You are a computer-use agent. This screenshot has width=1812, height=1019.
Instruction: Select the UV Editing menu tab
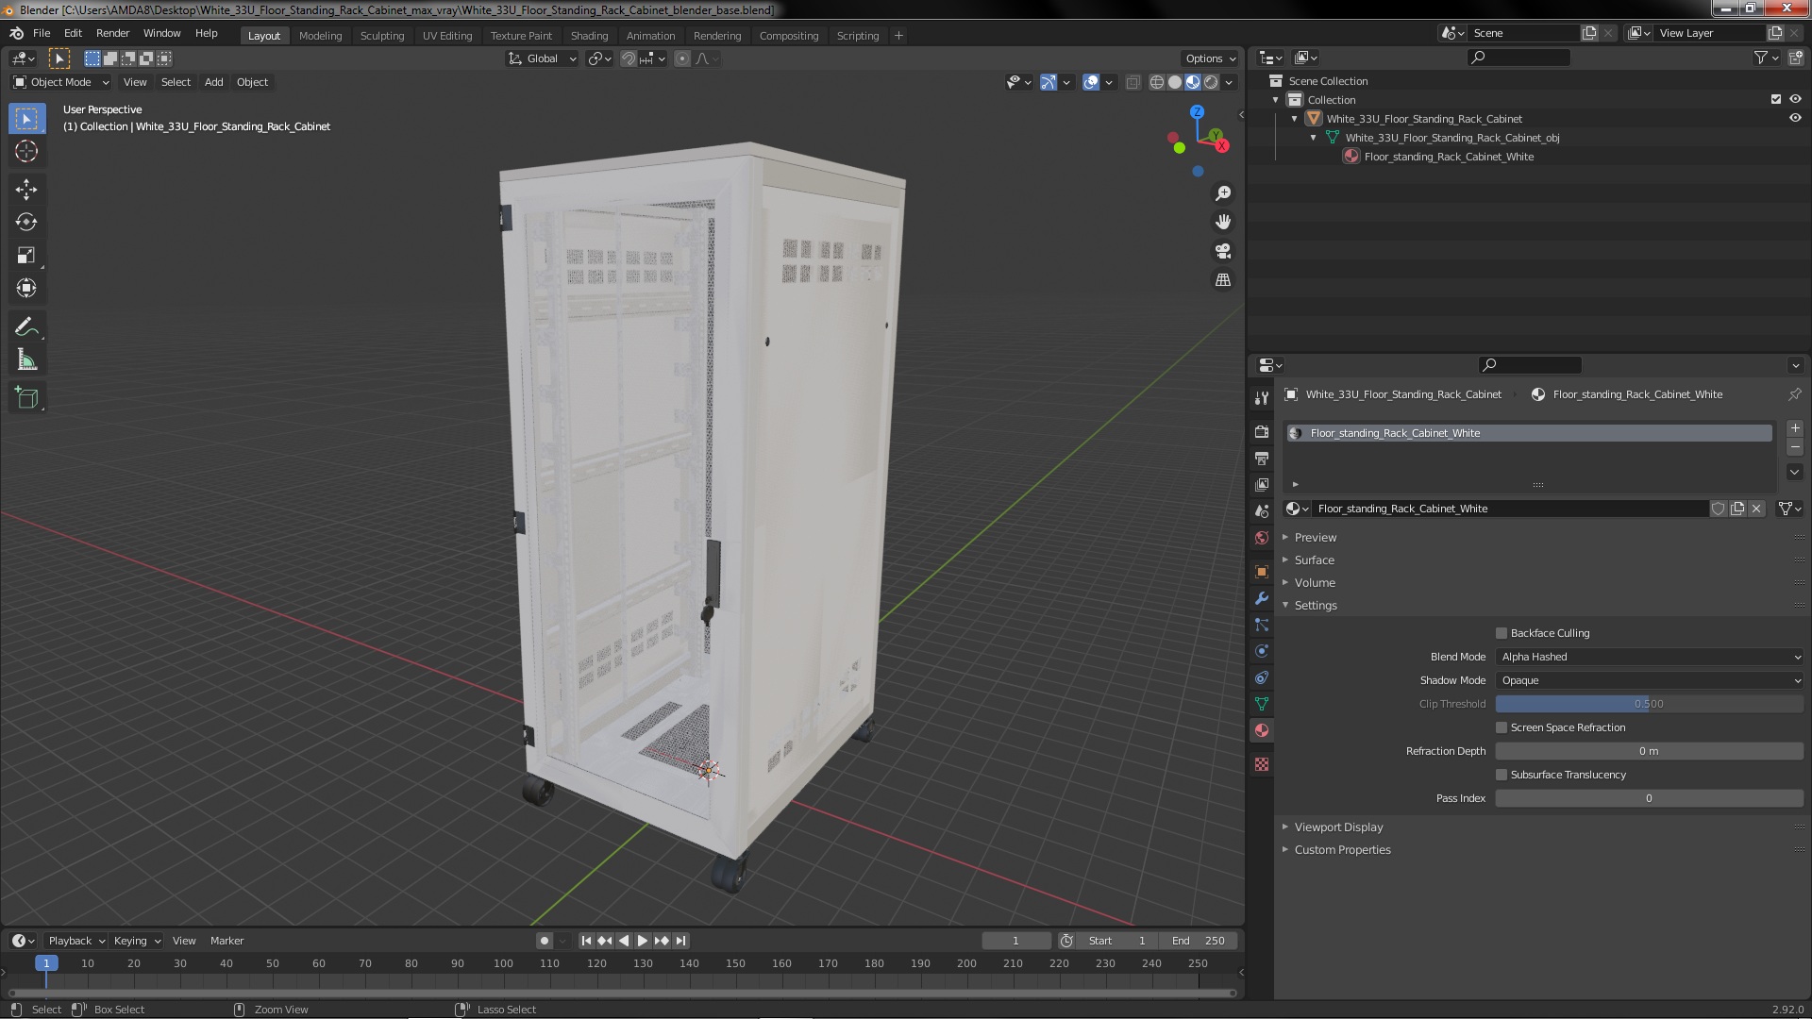tap(445, 34)
